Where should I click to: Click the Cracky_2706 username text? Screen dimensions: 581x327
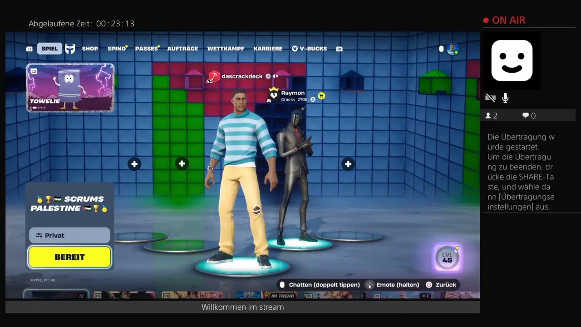click(294, 99)
